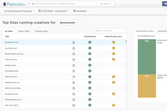This screenshot has width=167, height=111.
Task: Click the youtube.com site name
Action: pyautogui.click(x=11, y=48)
